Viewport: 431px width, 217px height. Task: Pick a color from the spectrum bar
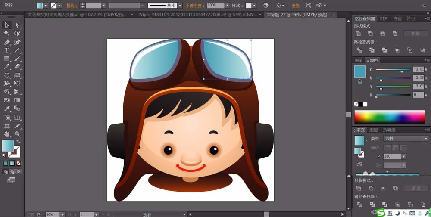point(389,117)
